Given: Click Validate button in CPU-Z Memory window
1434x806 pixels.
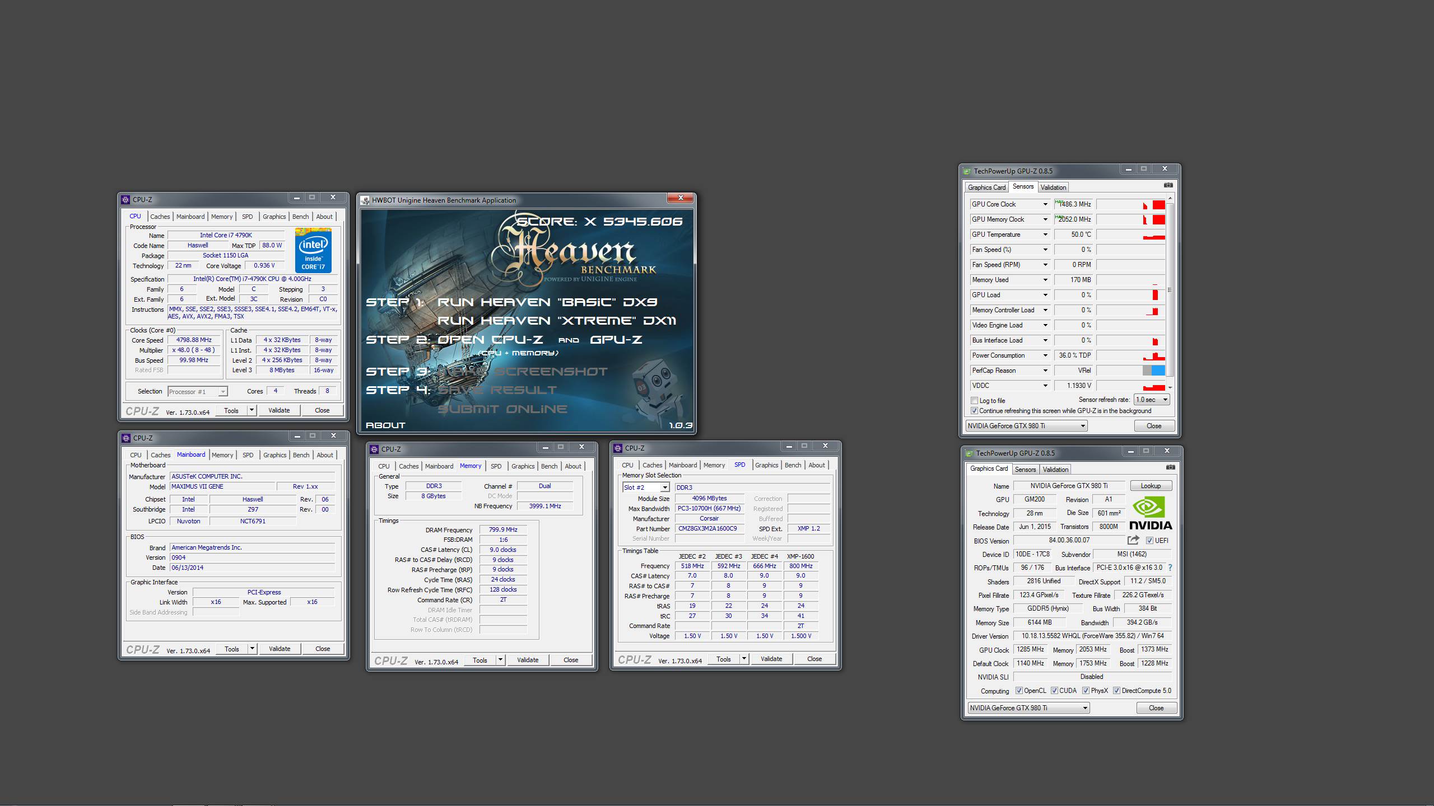Looking at the screenshot, I should pyautogui.click(x=527, y=660).
